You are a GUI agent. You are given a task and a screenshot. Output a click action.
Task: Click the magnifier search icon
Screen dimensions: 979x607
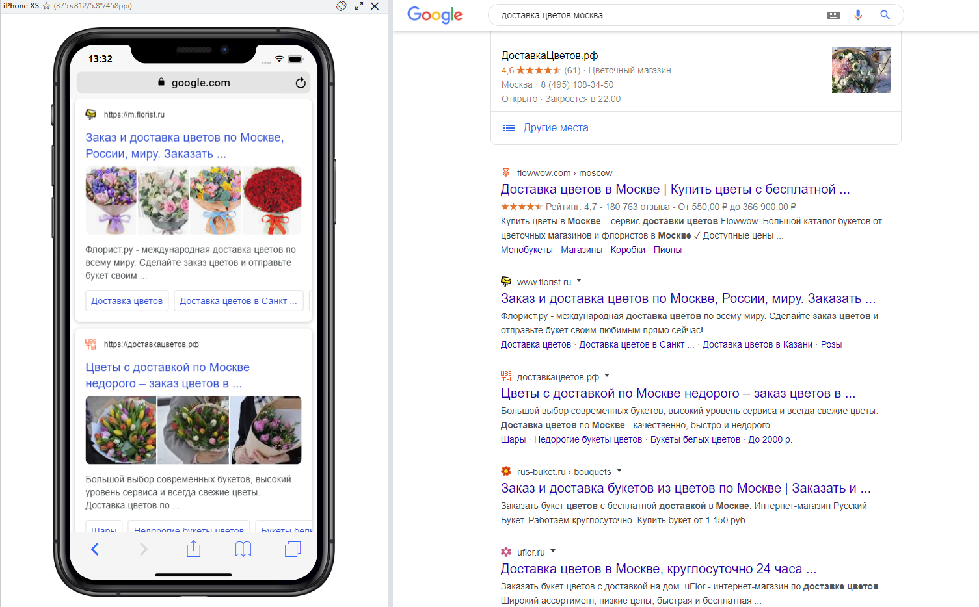click(x=885, y=15)
